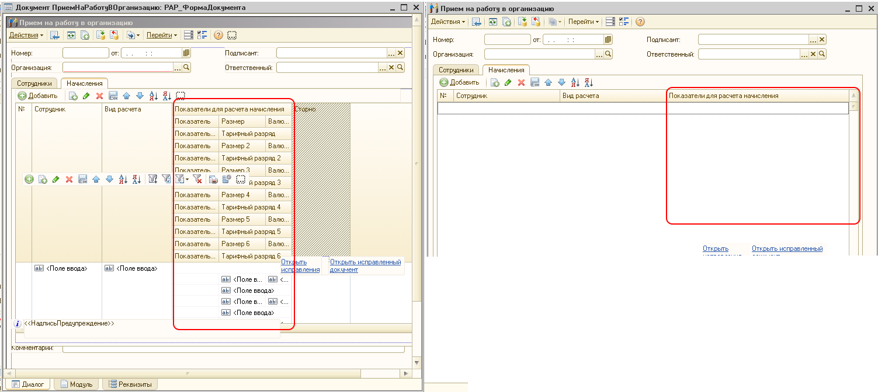Click the sort ascending icon in the left table toolbar
Screen dimensions: 878x392
click(153, 96)
